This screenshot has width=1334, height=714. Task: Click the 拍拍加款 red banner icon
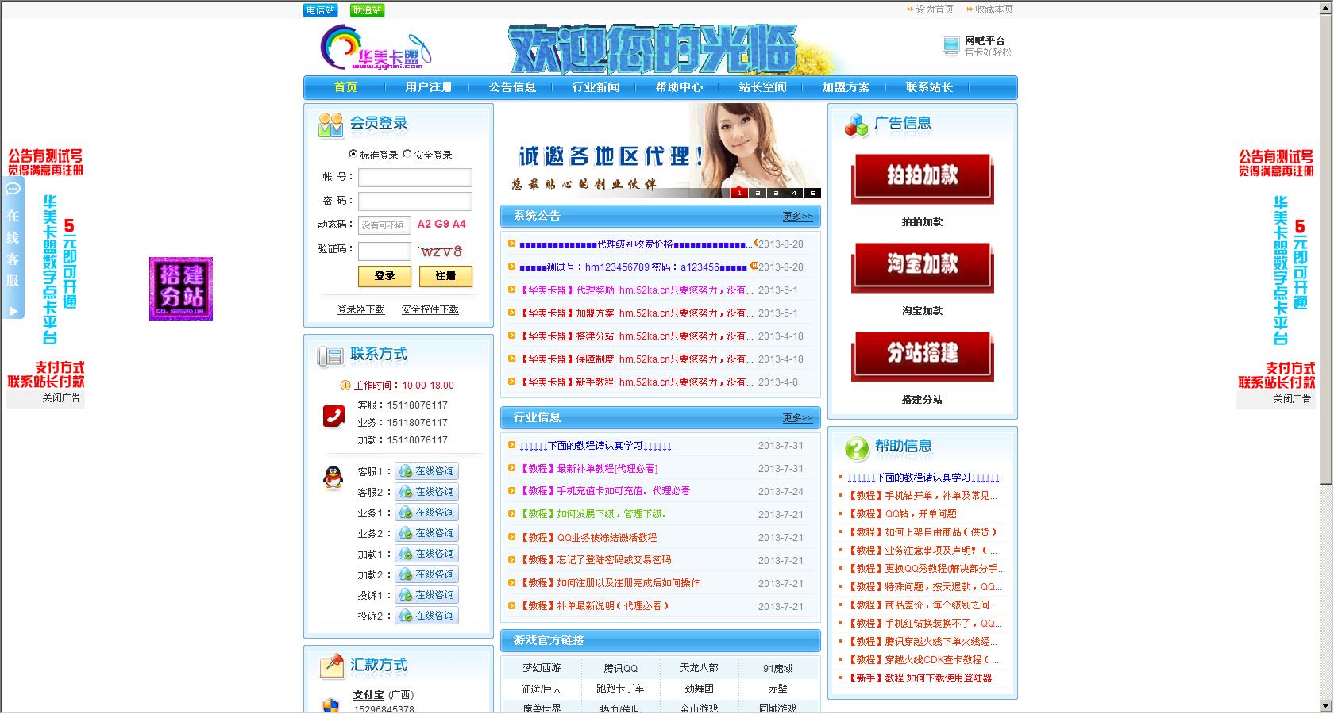pyautogui.click(x=922, y=178)
